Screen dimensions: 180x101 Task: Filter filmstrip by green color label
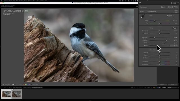coord(156,88)
